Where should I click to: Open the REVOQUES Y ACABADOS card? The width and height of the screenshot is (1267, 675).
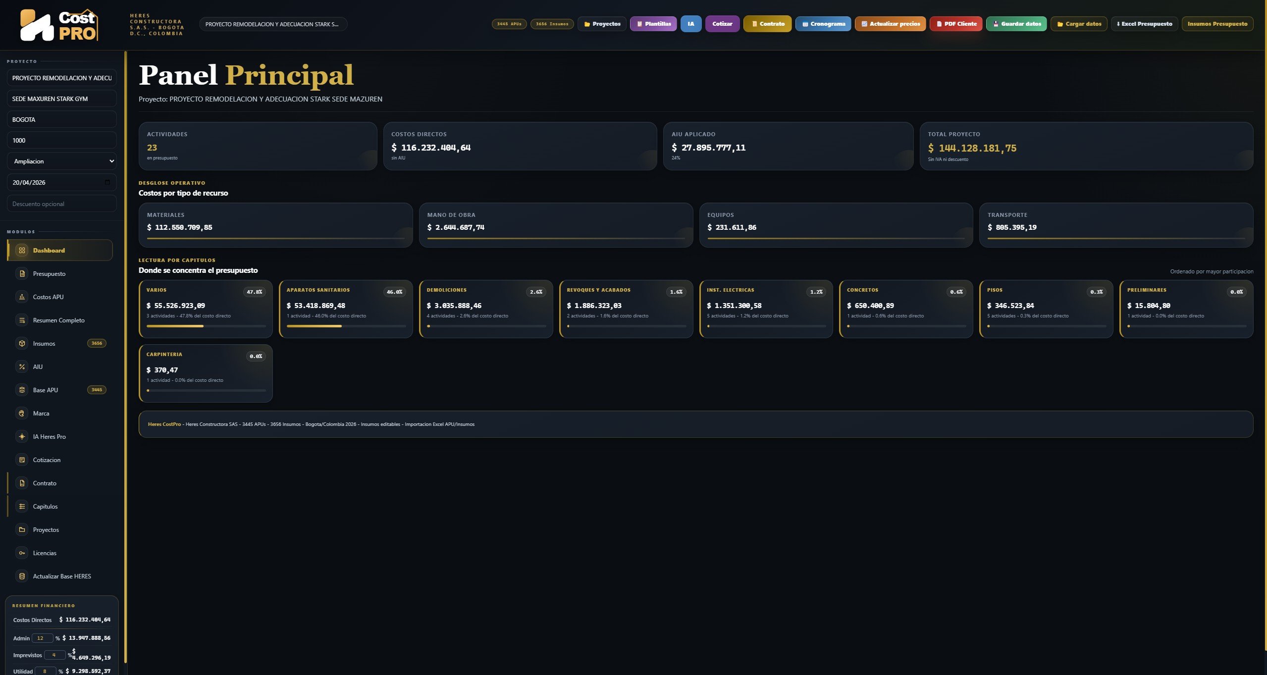[x=626, y=309]
